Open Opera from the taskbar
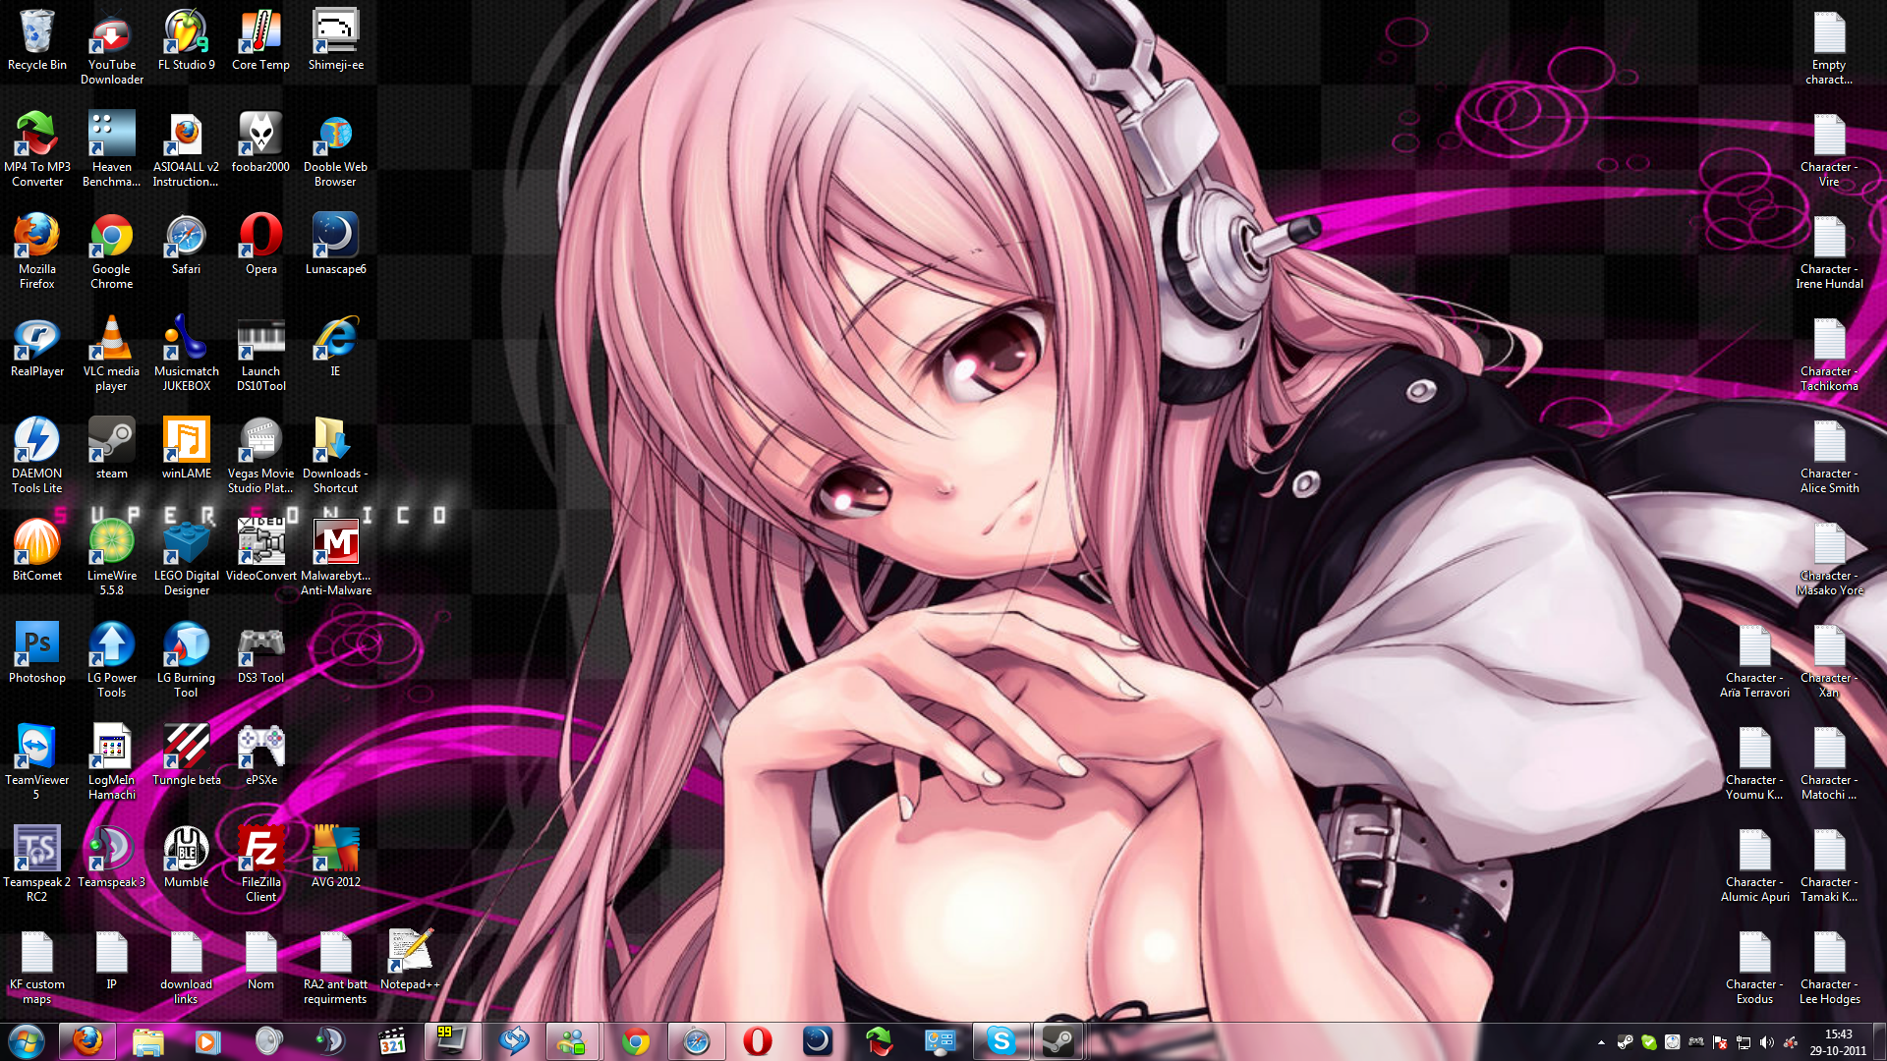The width and height of the screenshot is (1887, 1061). pyautogui.click(x=757, y=1040)
